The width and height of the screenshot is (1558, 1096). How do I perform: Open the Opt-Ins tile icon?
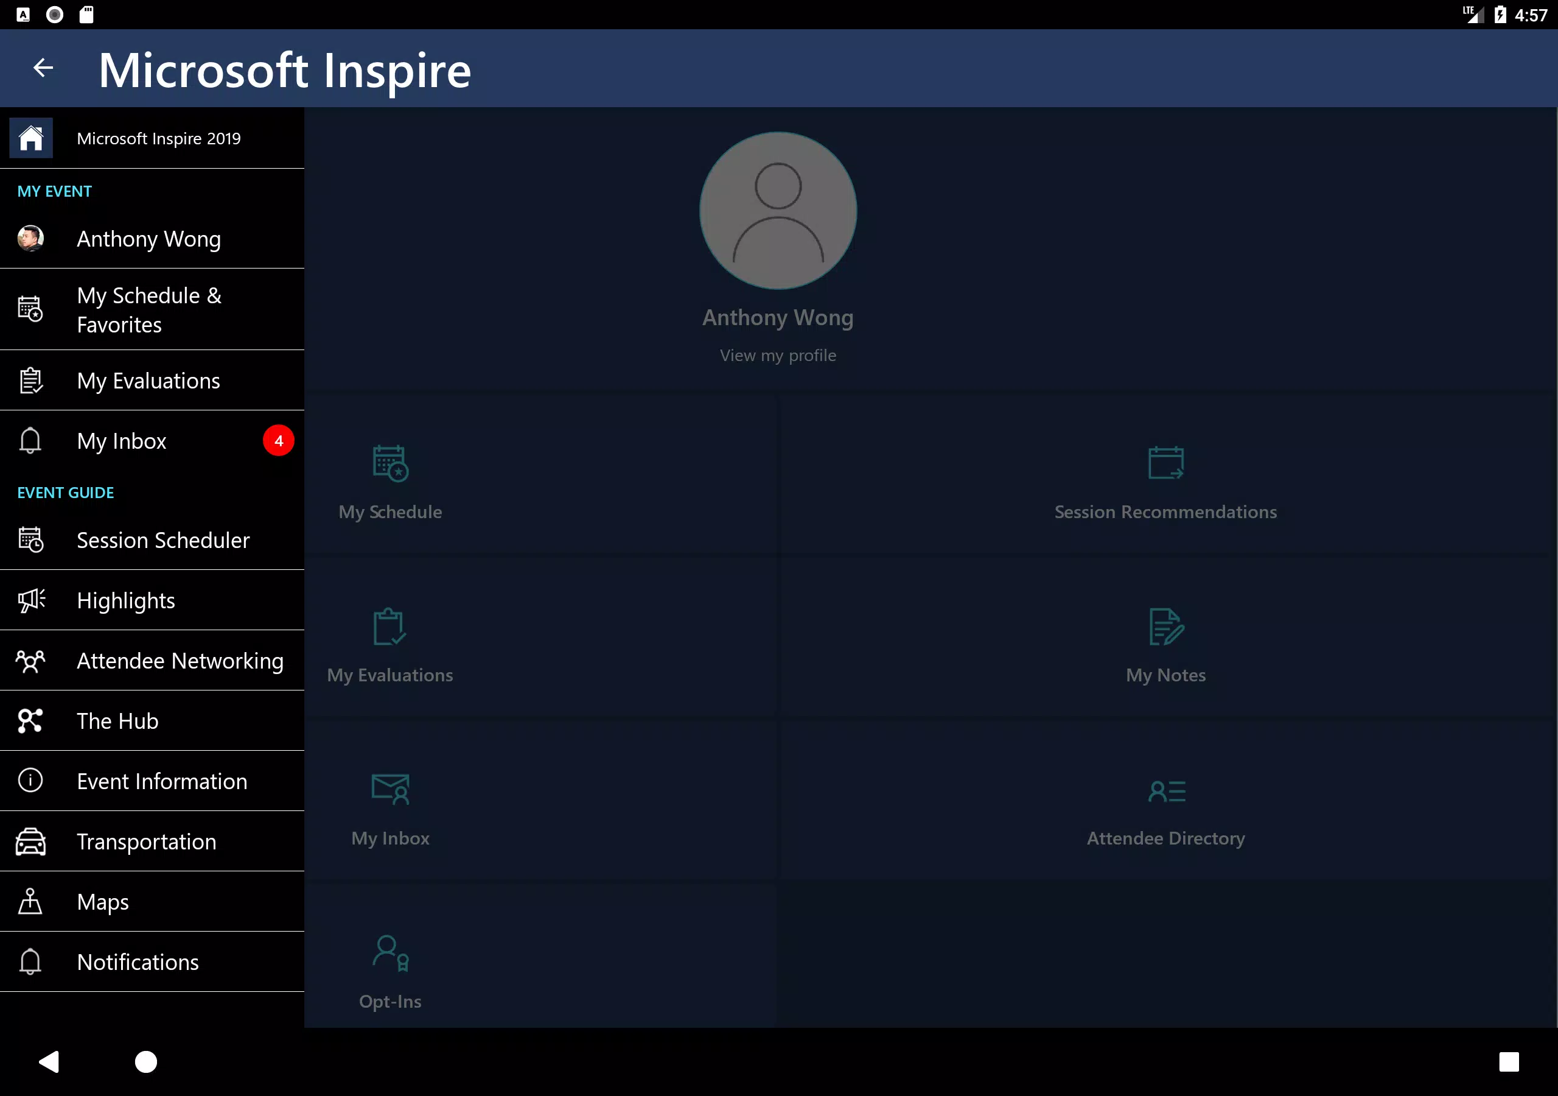point(391,953)
